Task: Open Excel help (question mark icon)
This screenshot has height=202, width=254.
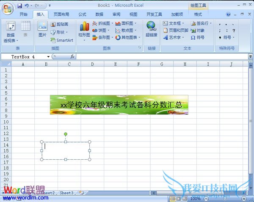Action: pos(228,14)
